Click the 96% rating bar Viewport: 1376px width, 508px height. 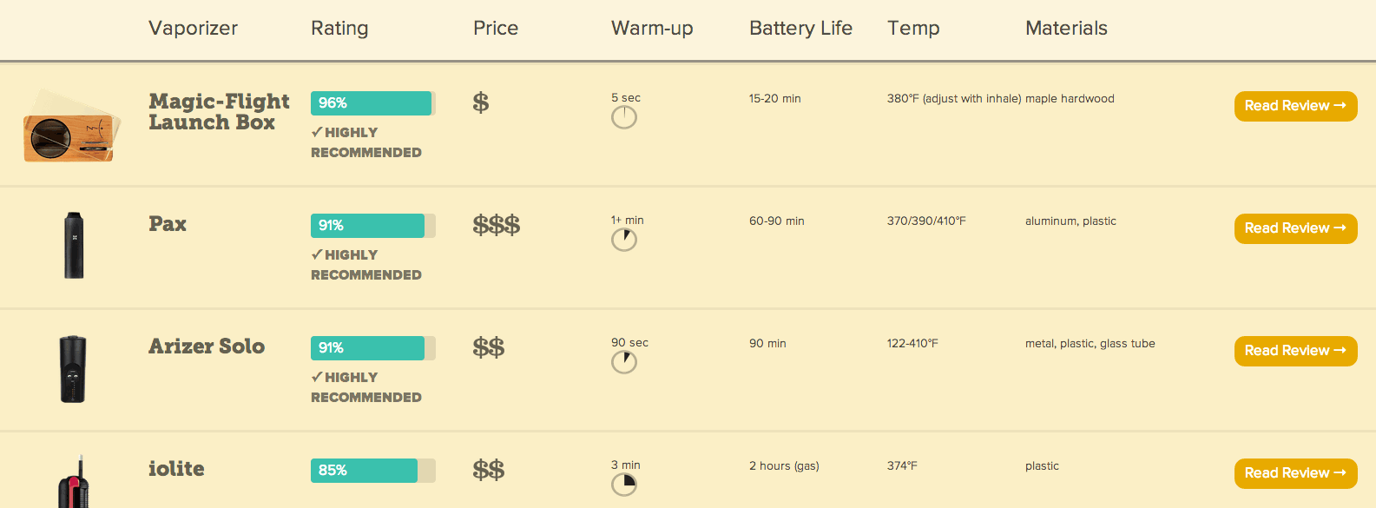click(372, 103)
